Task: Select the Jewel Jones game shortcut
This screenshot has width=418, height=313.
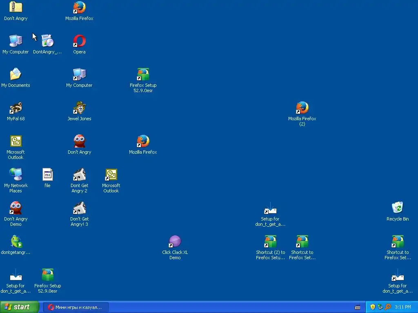Action: tap(79, 108)
